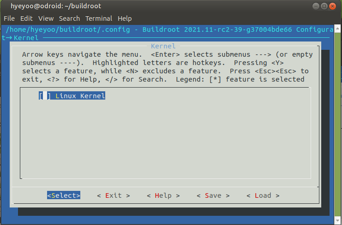
Task: Open the View menu
Action: [x=46, y=18]
